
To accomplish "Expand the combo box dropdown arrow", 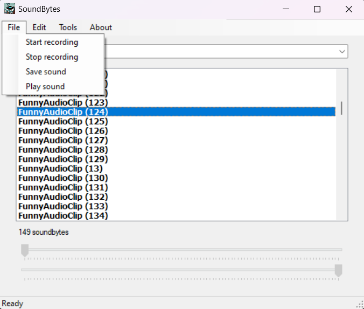I will tap(342, 52).
